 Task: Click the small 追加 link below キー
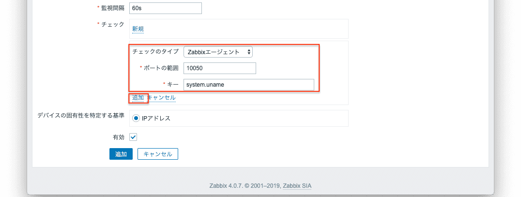pyautogui.click(x=138, y=98)
